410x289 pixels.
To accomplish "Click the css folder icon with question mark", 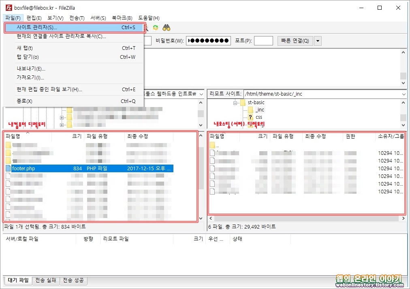I will coord(250,117).
